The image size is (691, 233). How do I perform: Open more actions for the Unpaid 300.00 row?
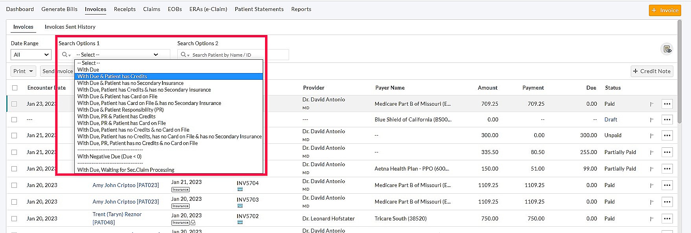coord(667,135)
